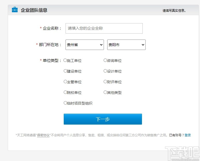Open the 贵州省 province dropdown

(85, 45)
